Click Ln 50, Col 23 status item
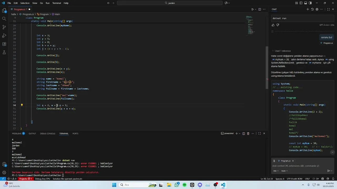 point(266,179)
